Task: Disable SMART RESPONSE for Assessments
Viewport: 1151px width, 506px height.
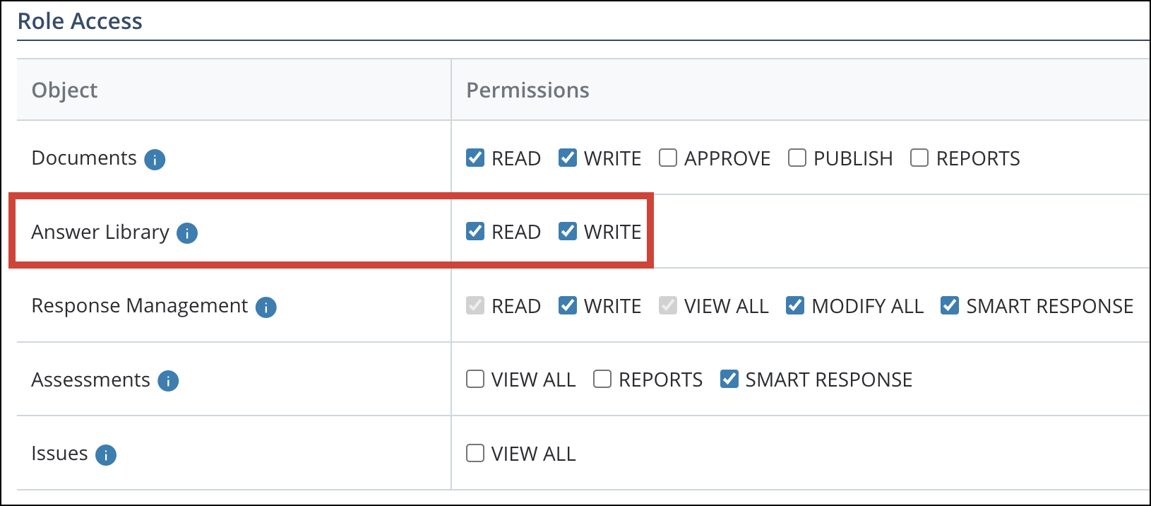Action: pyautogui.click(x=729, y=379)
